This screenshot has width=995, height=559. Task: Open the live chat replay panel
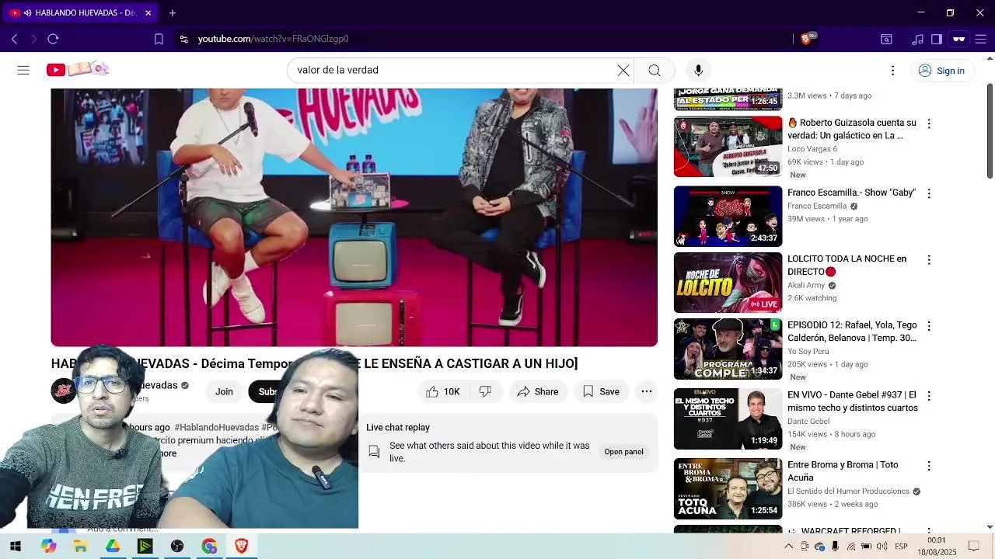tap(623, 452)
